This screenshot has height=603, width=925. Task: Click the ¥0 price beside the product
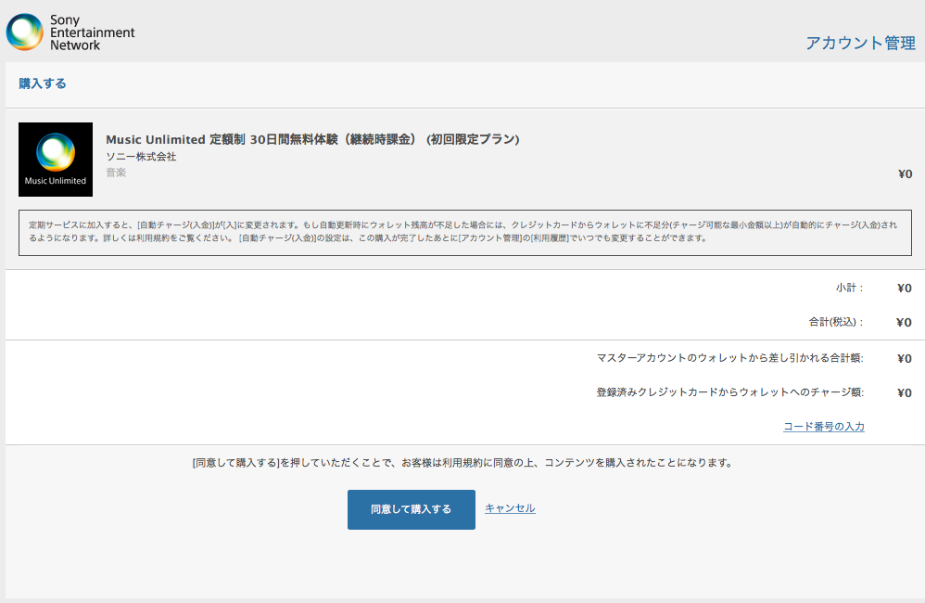(905, 173)
